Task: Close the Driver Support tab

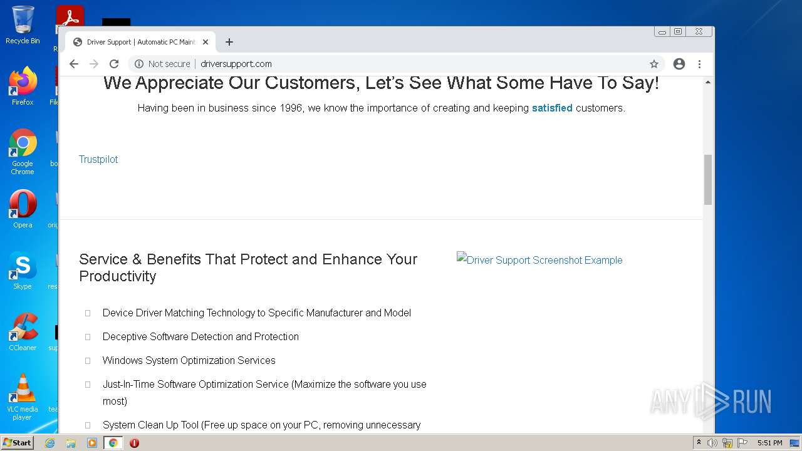Action: point(206,42)
